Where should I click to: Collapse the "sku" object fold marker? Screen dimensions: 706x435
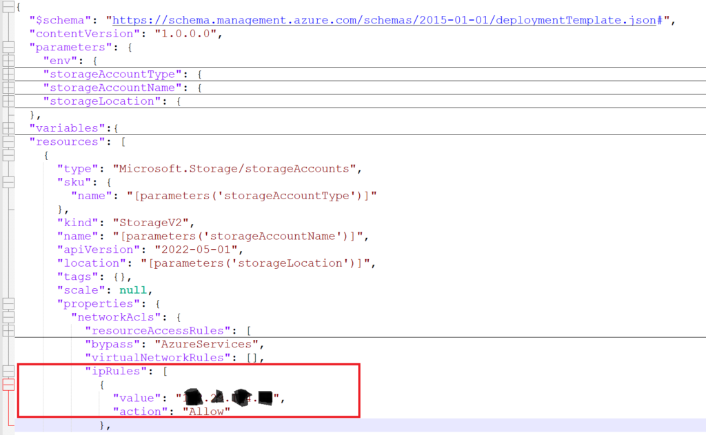pos(8,183)
